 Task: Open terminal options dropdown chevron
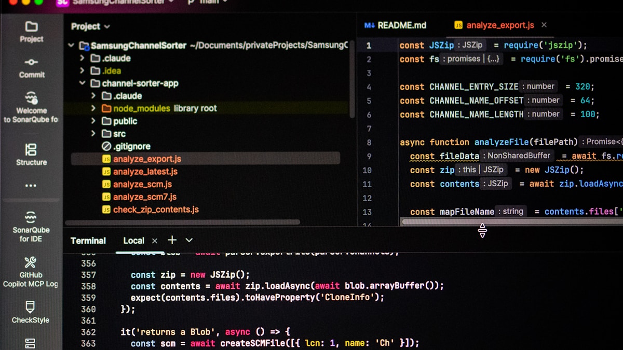189,240
